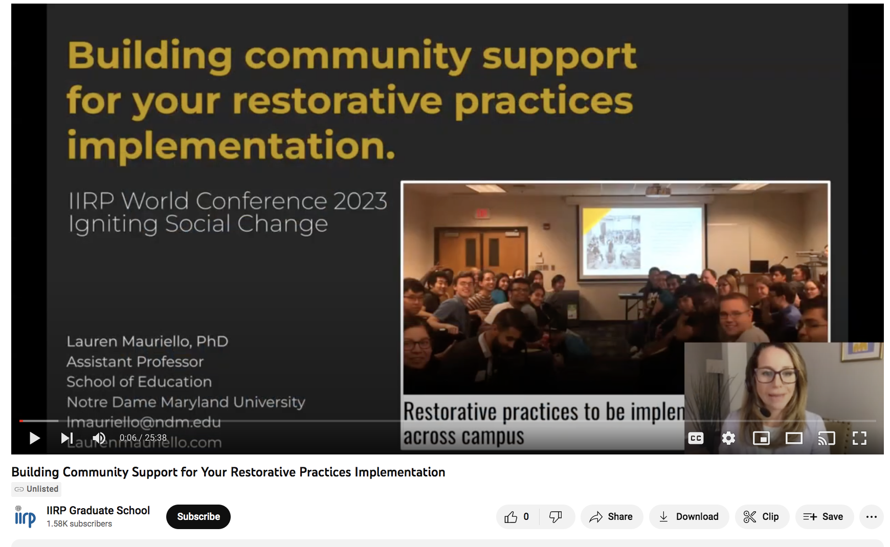
Task: Subscribe to IIRP Graduate School
Action: tap(198, 517)
